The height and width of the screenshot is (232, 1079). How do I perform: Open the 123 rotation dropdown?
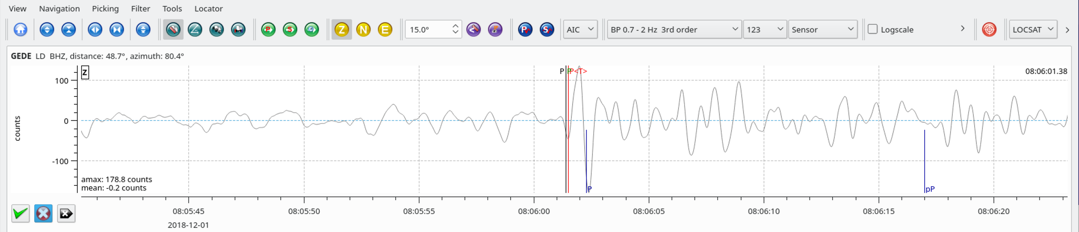point(765,30)
